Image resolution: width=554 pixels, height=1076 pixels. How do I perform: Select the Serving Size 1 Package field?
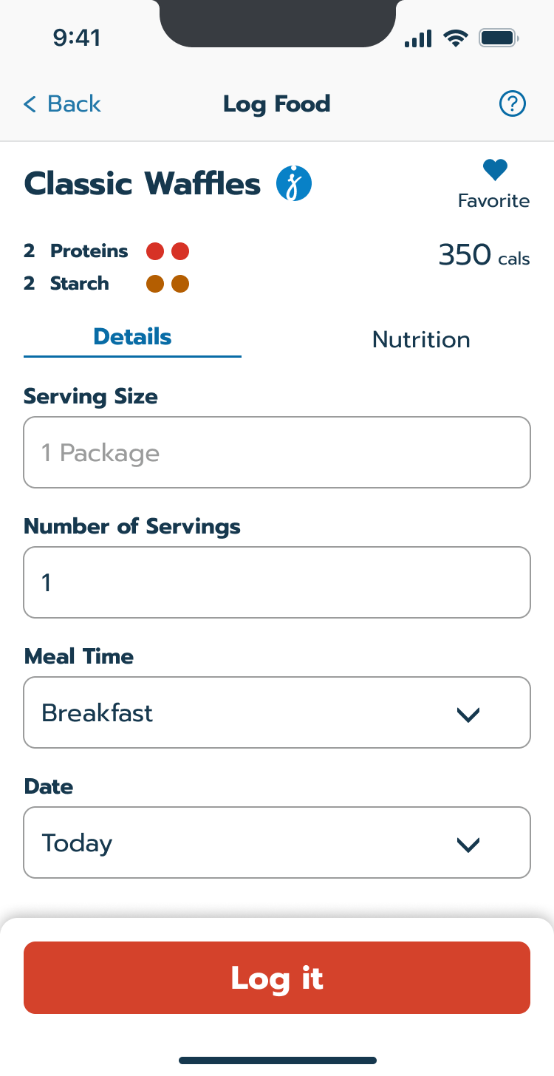277,452
